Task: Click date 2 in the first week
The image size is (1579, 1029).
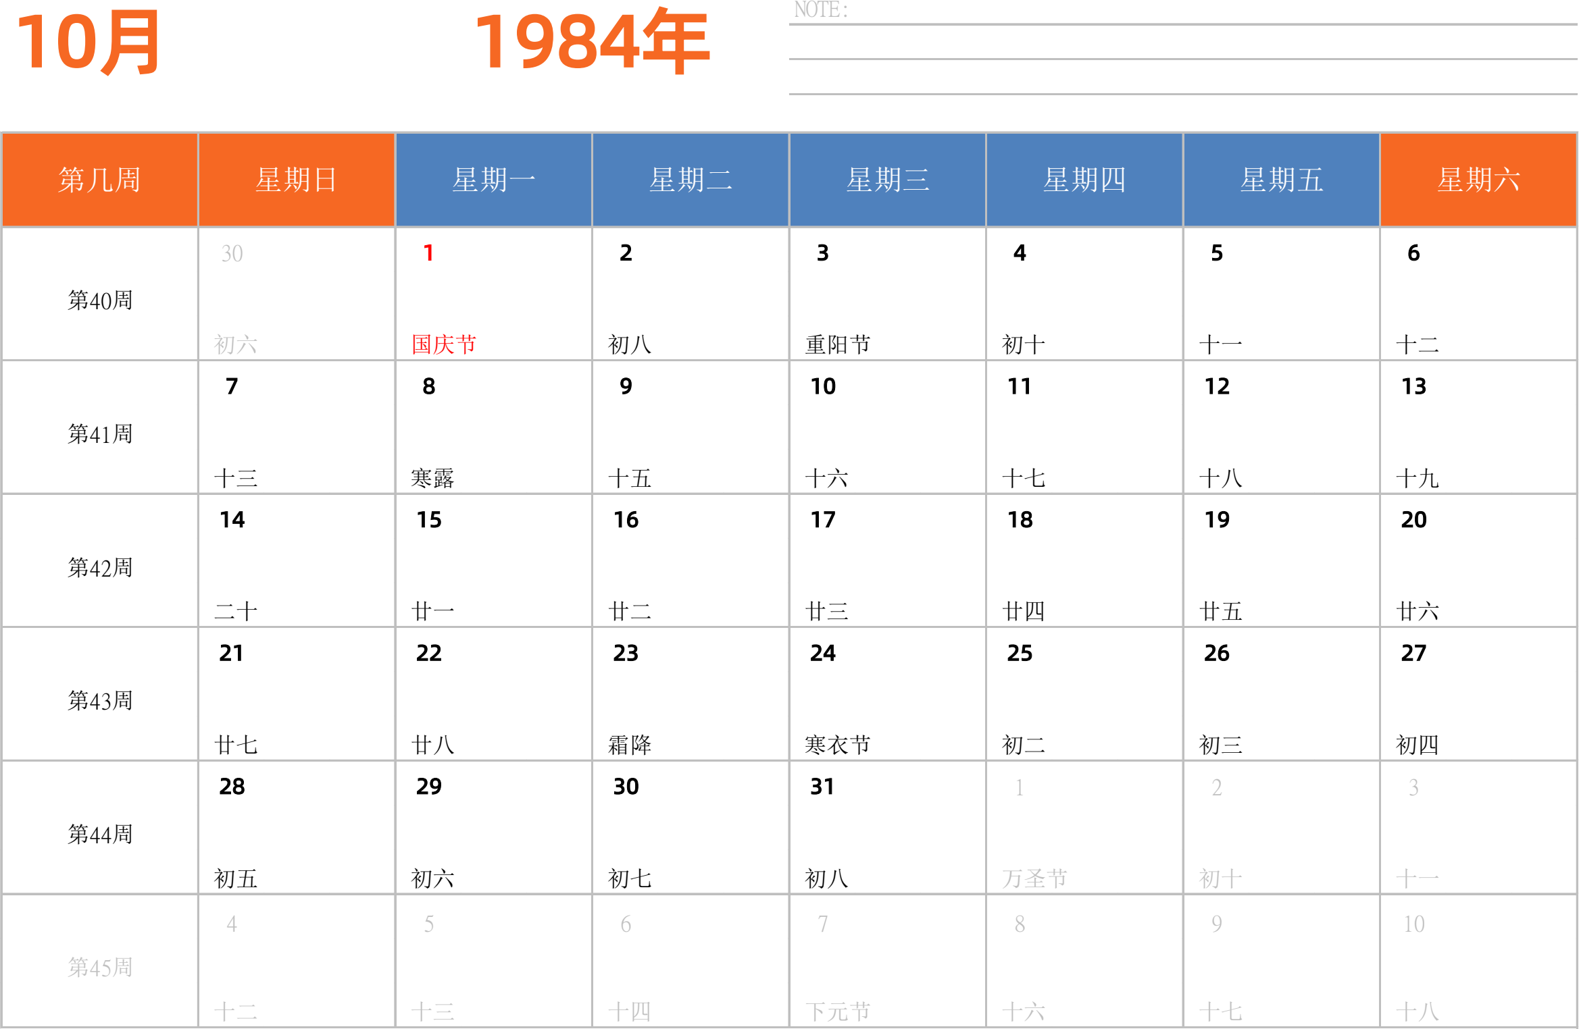Action: point(626,253)
